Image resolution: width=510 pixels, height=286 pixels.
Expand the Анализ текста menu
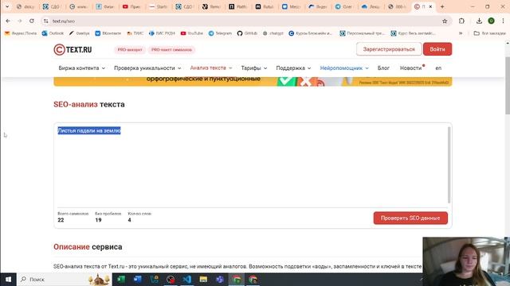tap(211, 68)
